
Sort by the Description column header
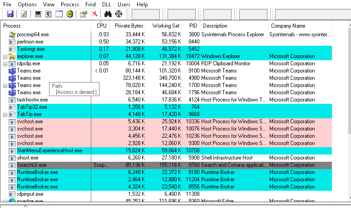(x=234, y=26)
